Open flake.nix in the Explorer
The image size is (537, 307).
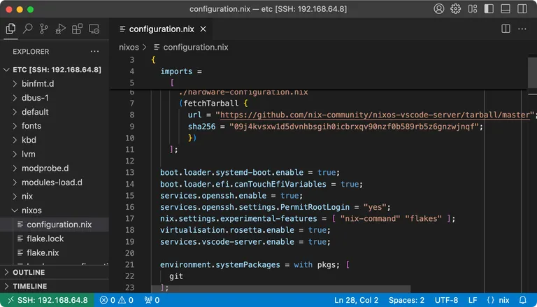point(55,252)
